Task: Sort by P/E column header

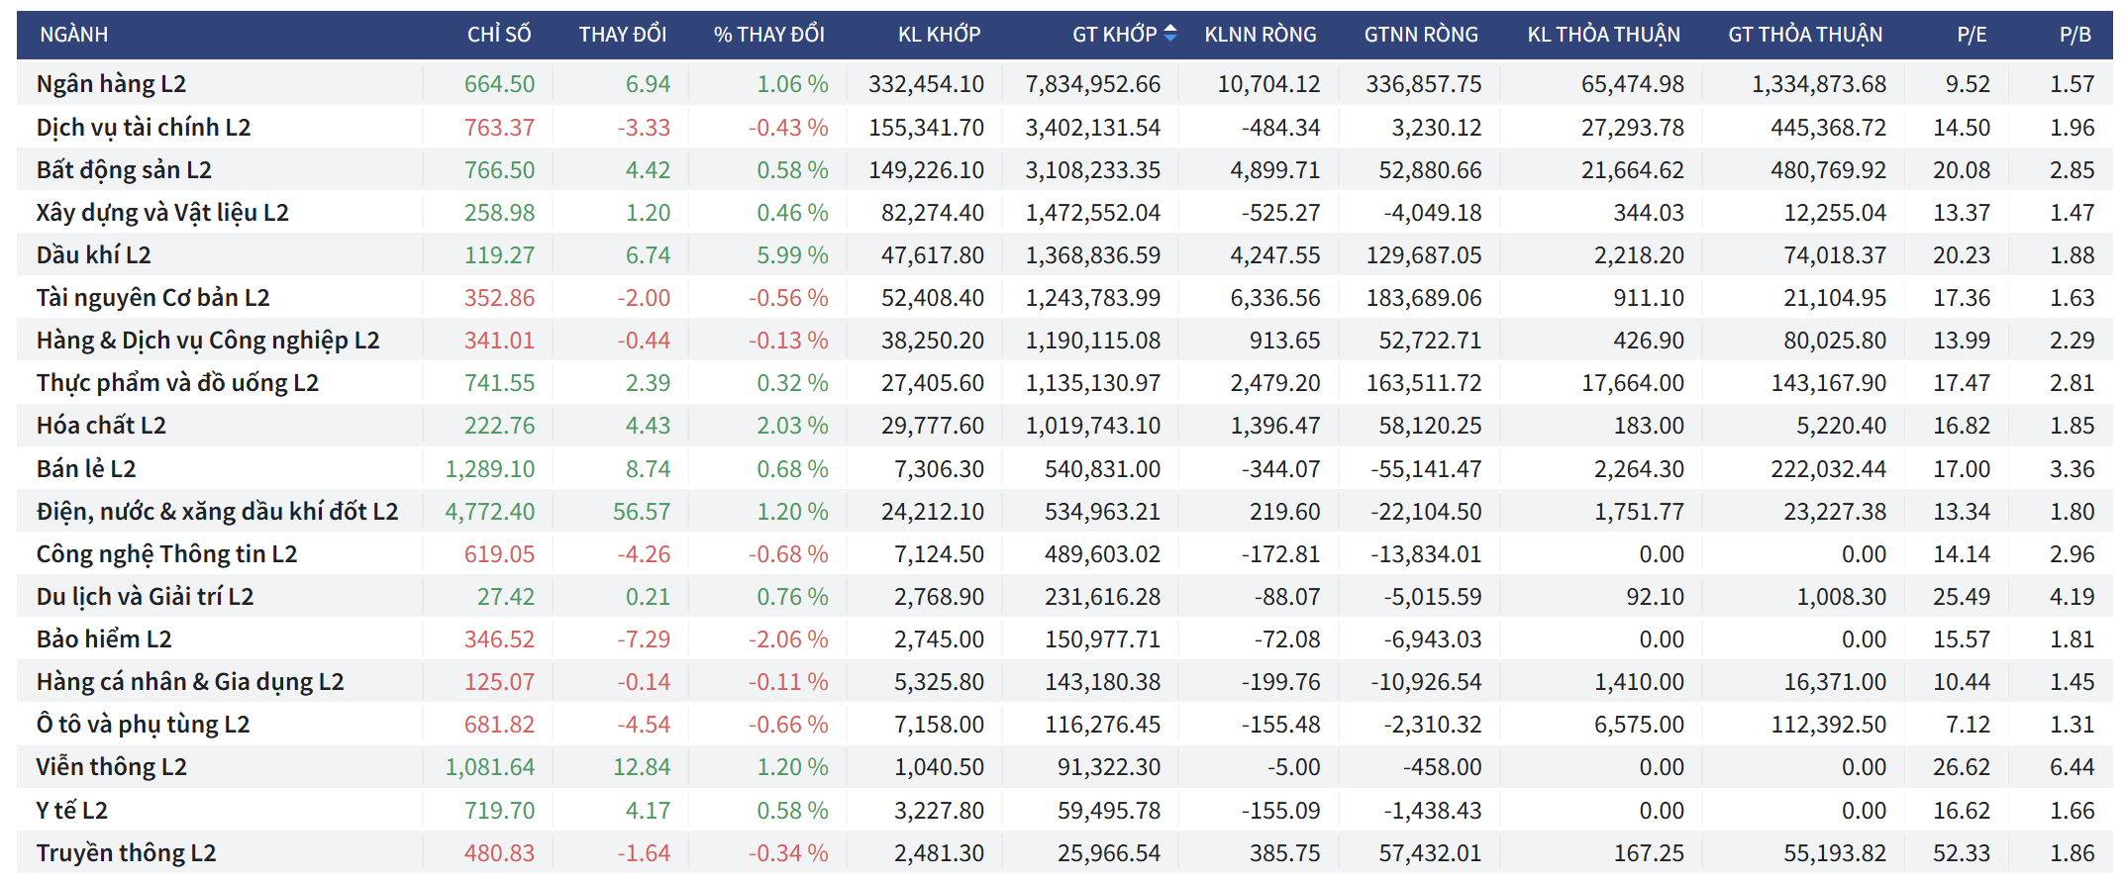Action: 1971,35
